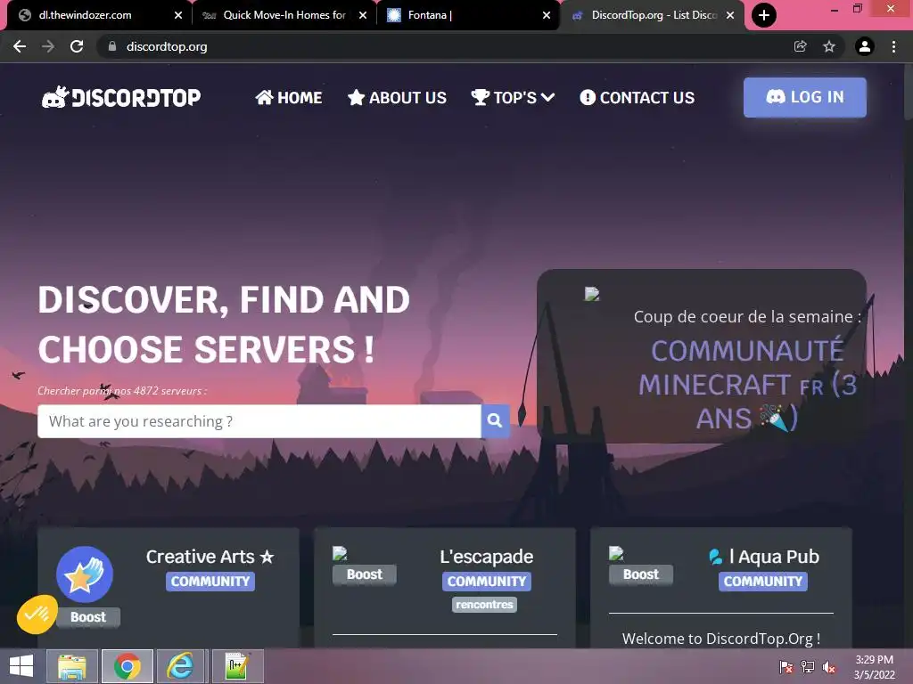Open the Communauté Minecraft FR featured server

click(x=747, y=385)
